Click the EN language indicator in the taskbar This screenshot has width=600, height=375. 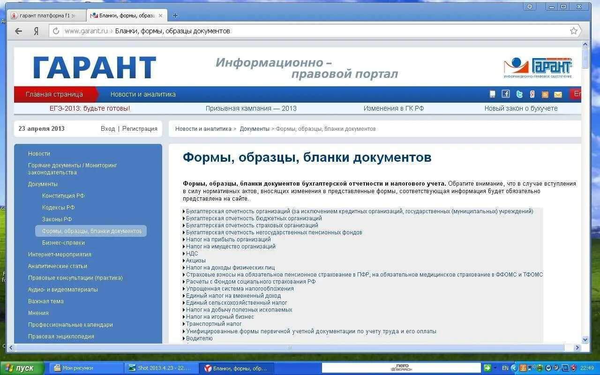tap(505, 368)
